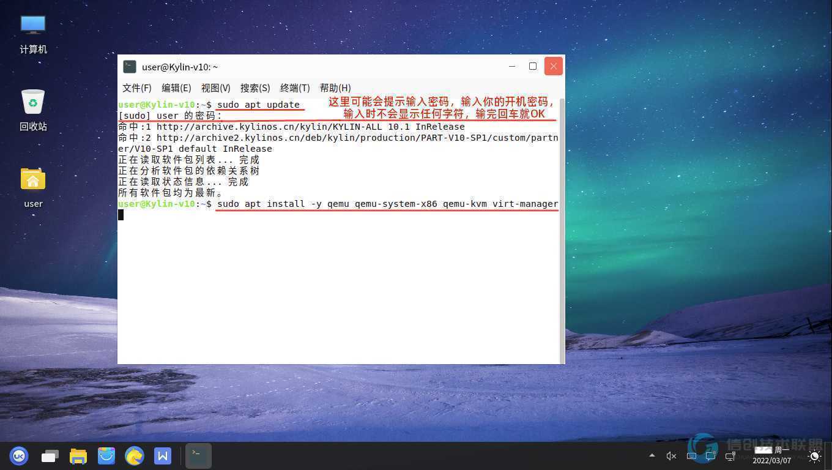
Task: Open the user home folder icon
Action: pos(33,188)
